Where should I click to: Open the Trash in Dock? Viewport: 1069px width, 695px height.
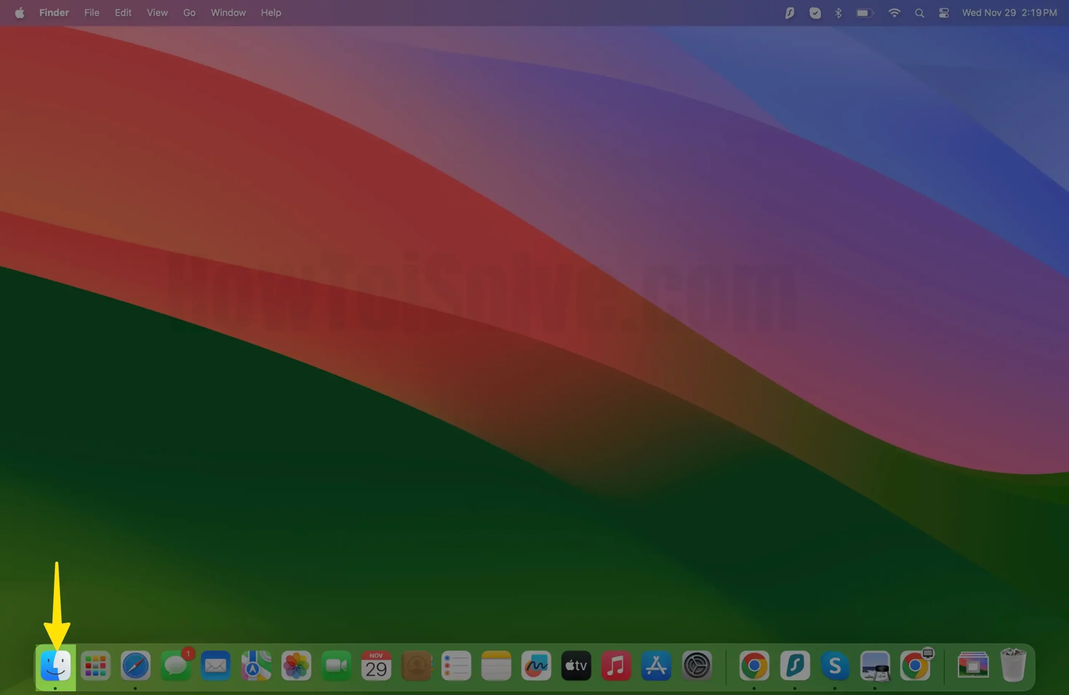click(1013, 665)
